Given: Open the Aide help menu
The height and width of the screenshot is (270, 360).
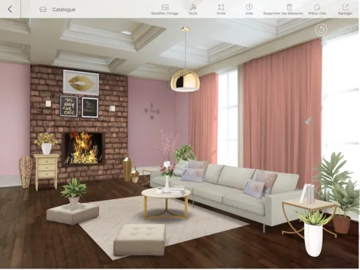Looking at the screenshot, I should 249,9.
